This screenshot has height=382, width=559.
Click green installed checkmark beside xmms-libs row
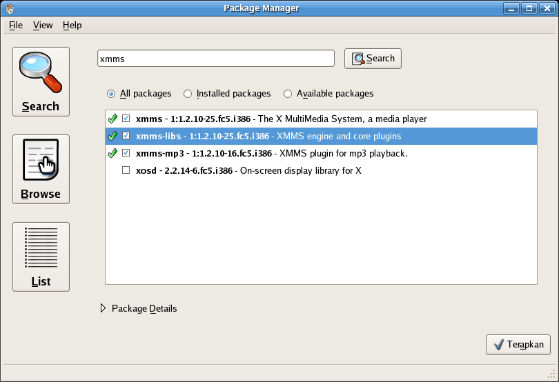pyautogui.click(x=112, y=136)
